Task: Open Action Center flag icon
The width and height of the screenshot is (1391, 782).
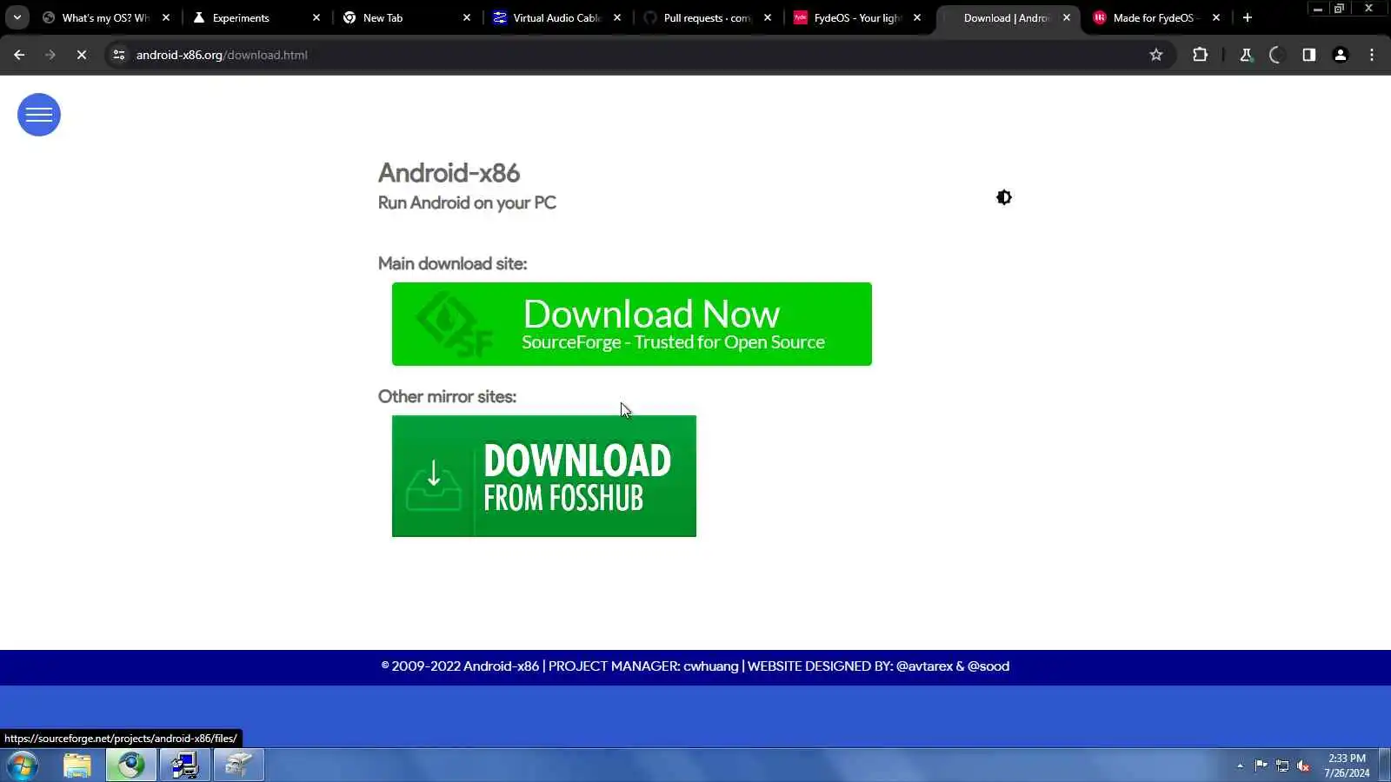Action: [1261, 765]
